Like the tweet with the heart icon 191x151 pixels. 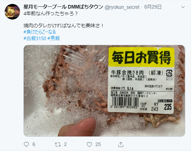click(x=89, y=145)
